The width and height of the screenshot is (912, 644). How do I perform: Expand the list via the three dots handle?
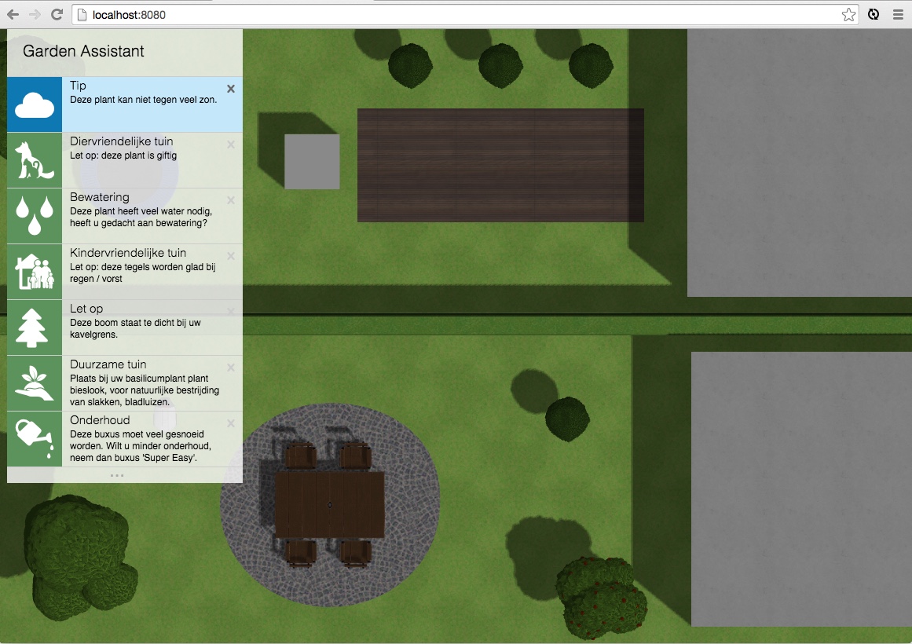coord(117,475)
